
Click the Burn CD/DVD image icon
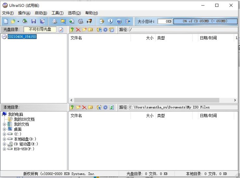[89, 21]
